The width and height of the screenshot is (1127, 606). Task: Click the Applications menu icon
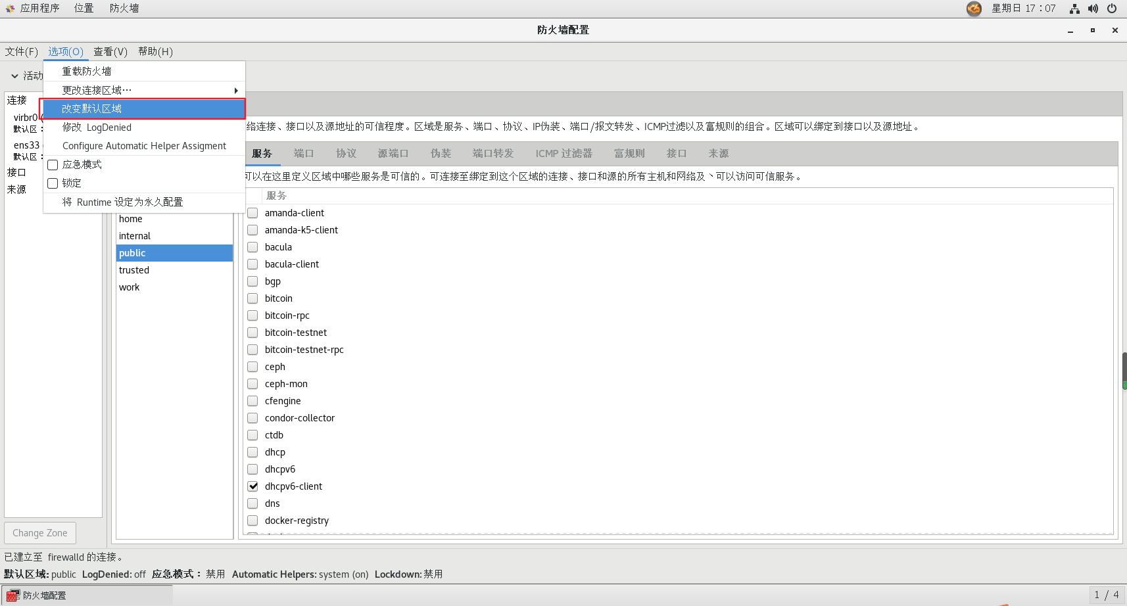(10, 9)
